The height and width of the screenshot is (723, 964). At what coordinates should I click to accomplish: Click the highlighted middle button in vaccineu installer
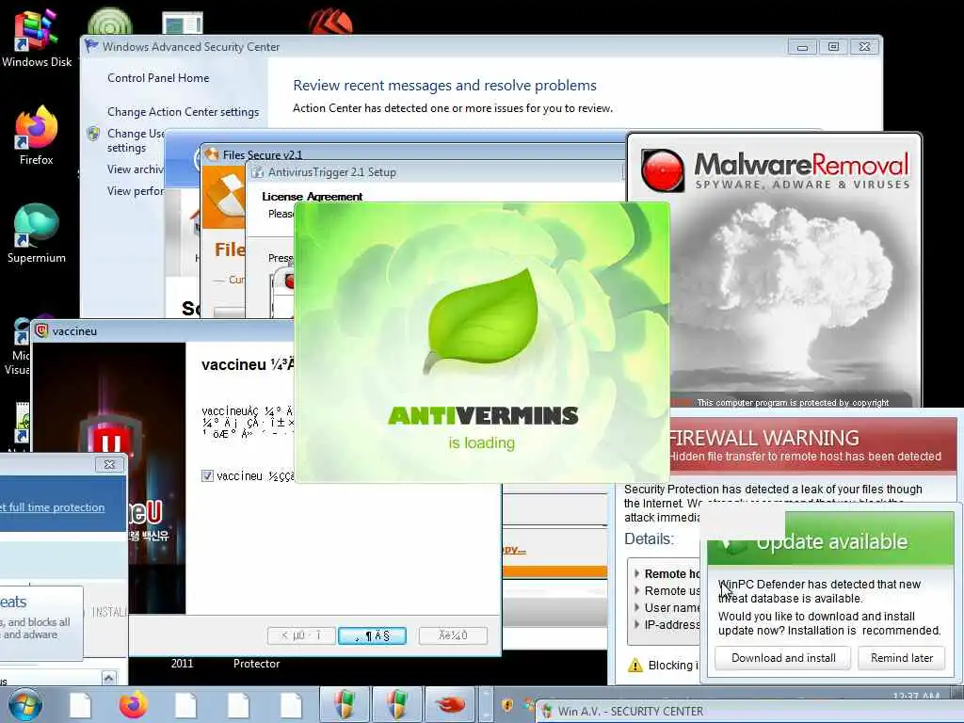372,635
